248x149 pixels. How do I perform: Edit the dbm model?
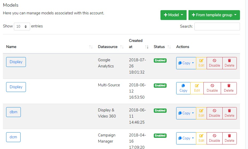(201, 113)
